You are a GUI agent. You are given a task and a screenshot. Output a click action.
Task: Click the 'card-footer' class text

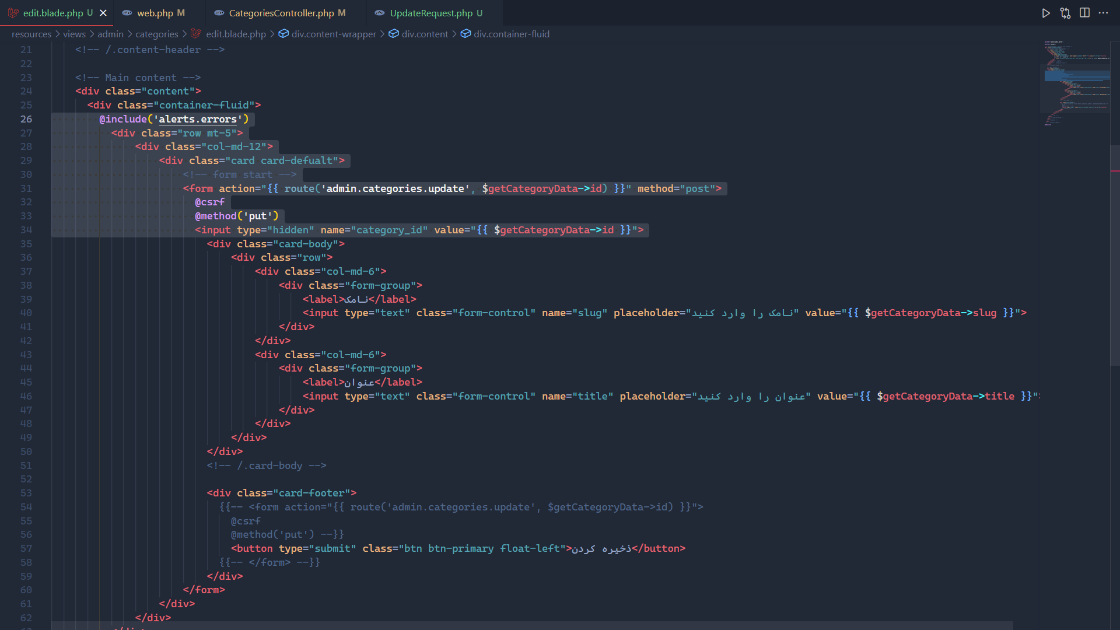point(311,493)
